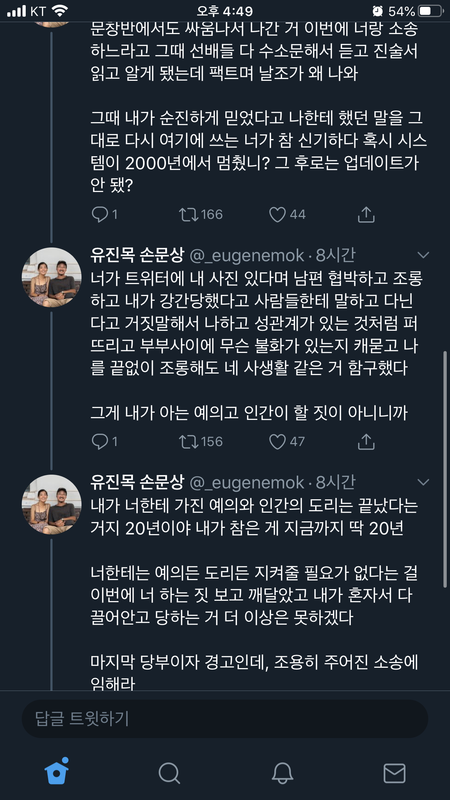
Task: Open @_eugenemok handle on the 20년이야 tweet
Action: pyautogui.click(x=247, y=483)
